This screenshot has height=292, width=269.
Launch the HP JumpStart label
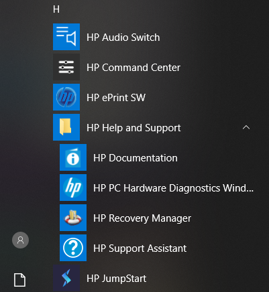pyautogui.click(x=117, y=279)
